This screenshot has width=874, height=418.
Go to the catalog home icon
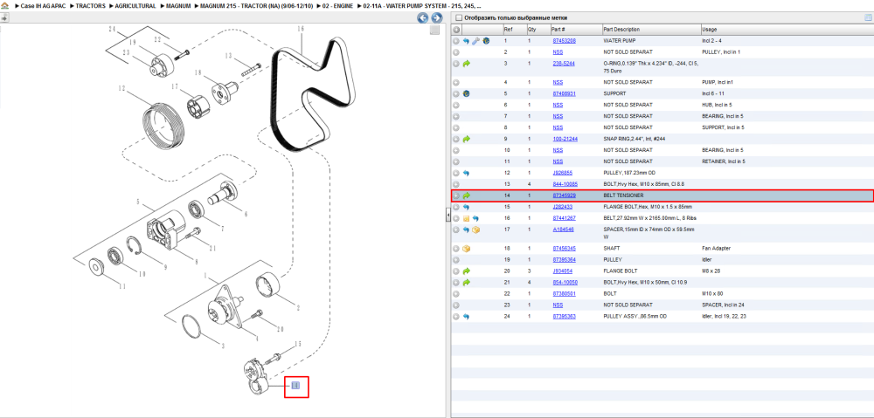point(4,5)
